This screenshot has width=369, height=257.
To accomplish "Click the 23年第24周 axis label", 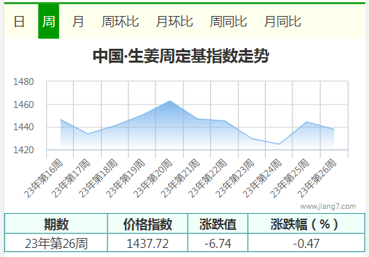I will point(262,178).
